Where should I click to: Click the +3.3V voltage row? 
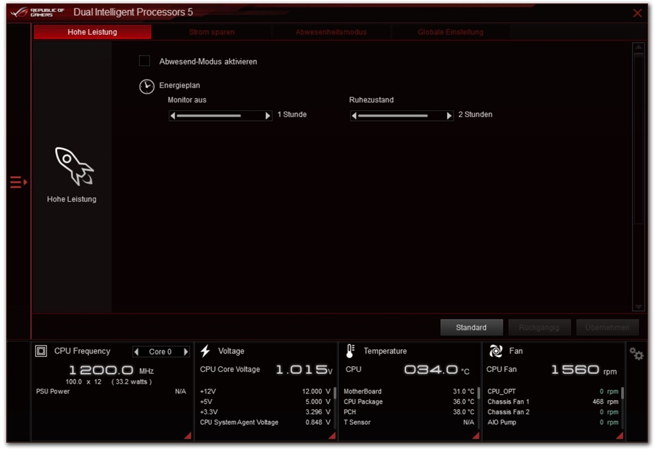pyautogui.click(x=266, y=412)
